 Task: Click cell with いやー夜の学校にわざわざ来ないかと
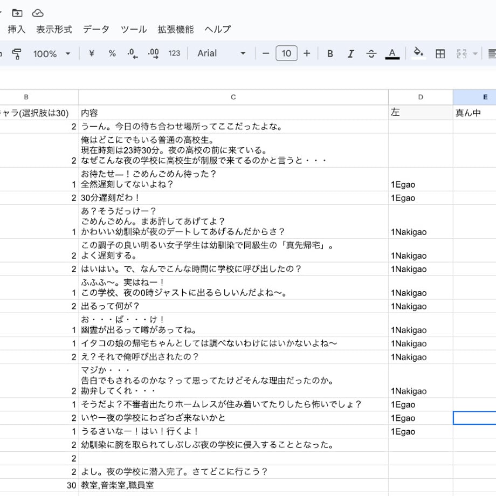[x=233, y=418]
